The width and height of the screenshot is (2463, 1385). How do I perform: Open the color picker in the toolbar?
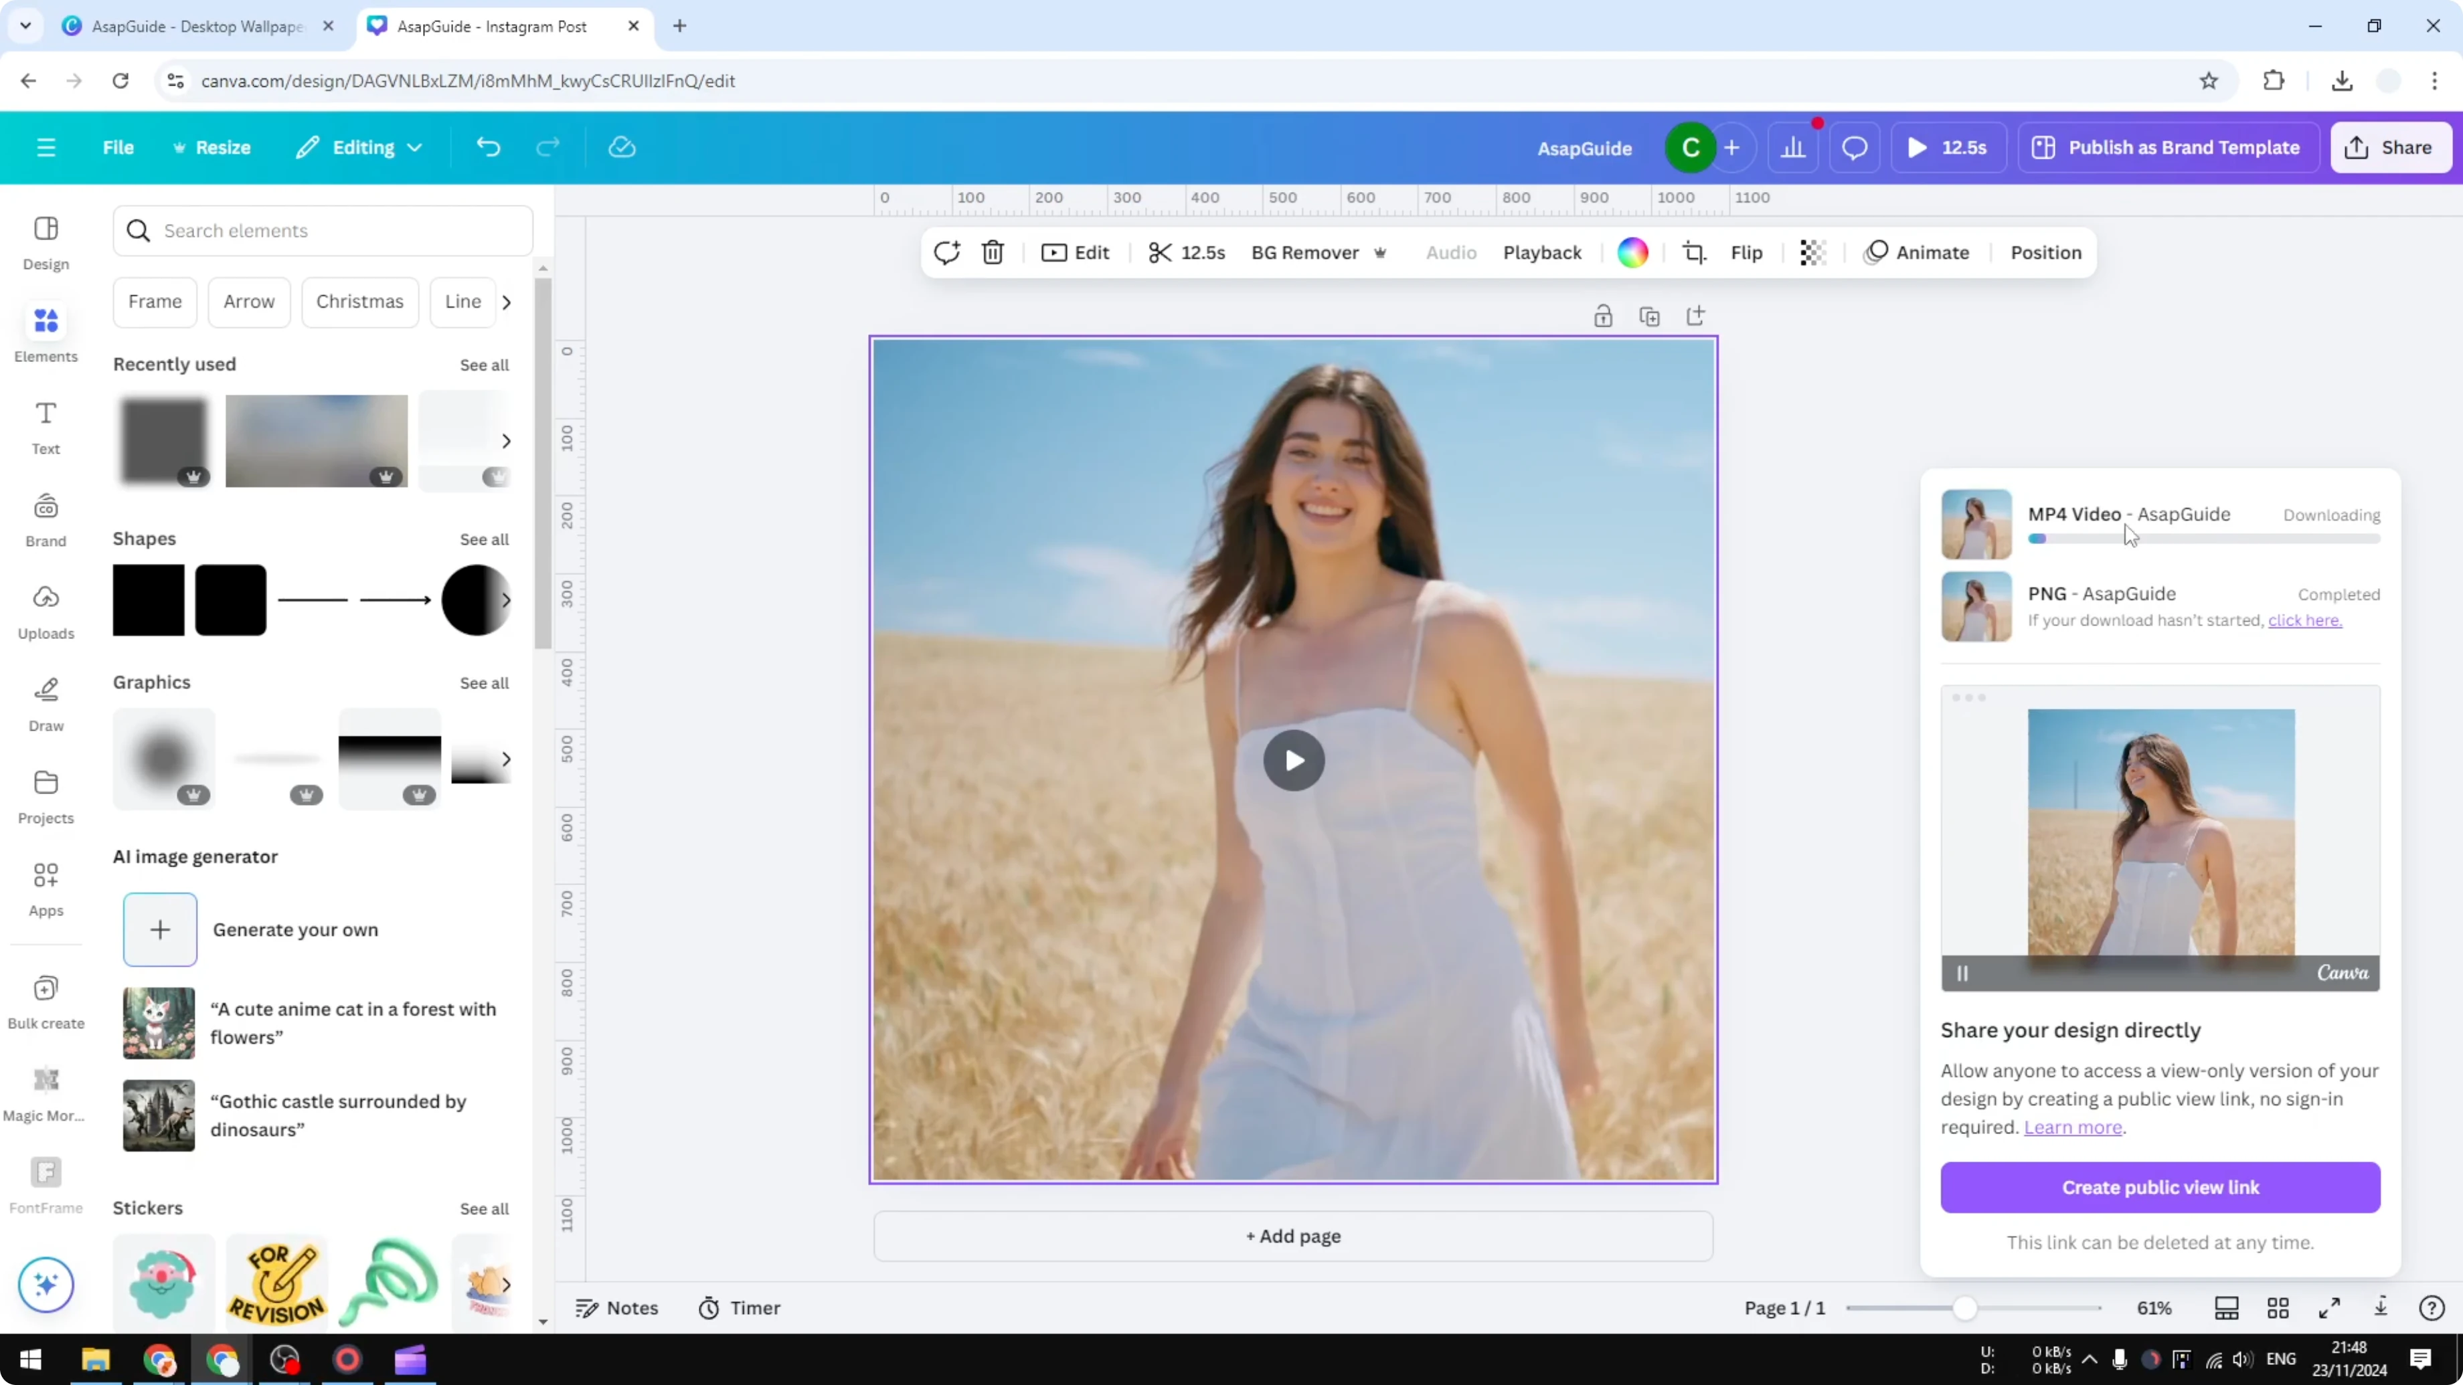(1633, 252)
